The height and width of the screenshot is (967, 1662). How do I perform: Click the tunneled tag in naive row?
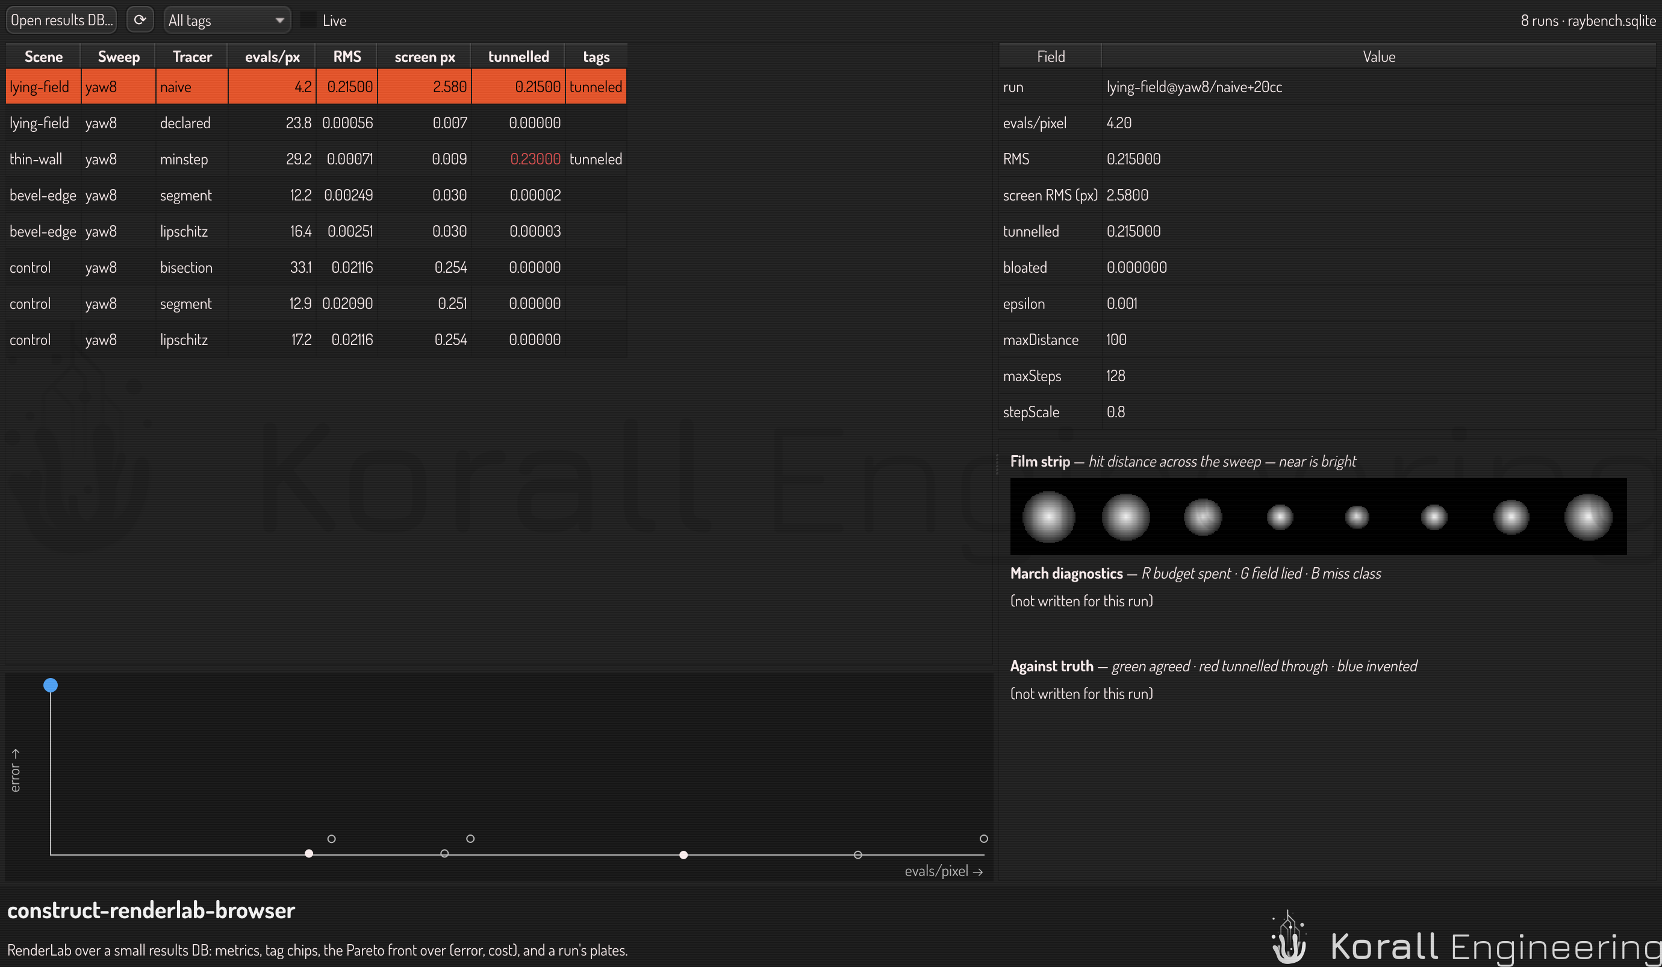[x=596, y=87]
